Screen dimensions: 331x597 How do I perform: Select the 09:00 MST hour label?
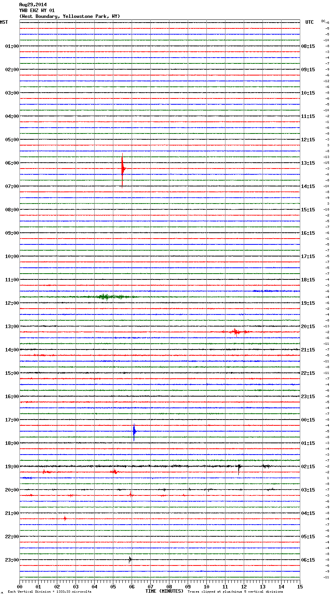tap(12, 233)
